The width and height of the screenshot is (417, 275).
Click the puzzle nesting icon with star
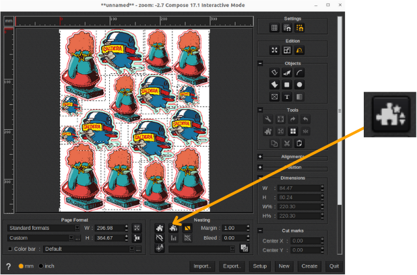point(172,228)
